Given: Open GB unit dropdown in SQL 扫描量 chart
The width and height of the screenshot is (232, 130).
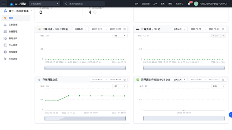Looking at the screenshot, I should 120,36.
